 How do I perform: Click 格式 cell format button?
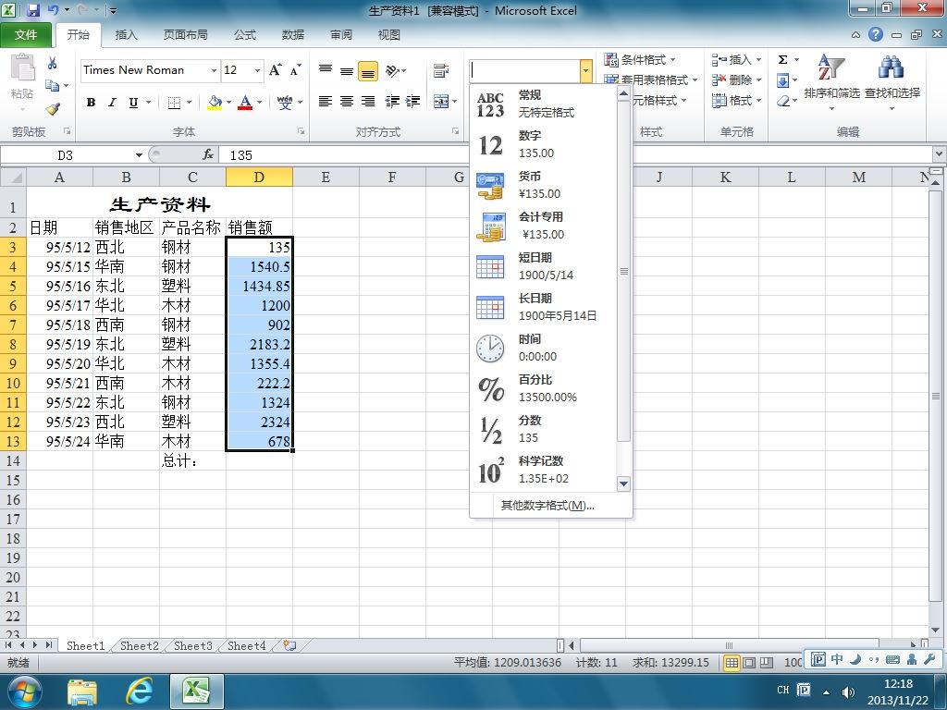736,100
